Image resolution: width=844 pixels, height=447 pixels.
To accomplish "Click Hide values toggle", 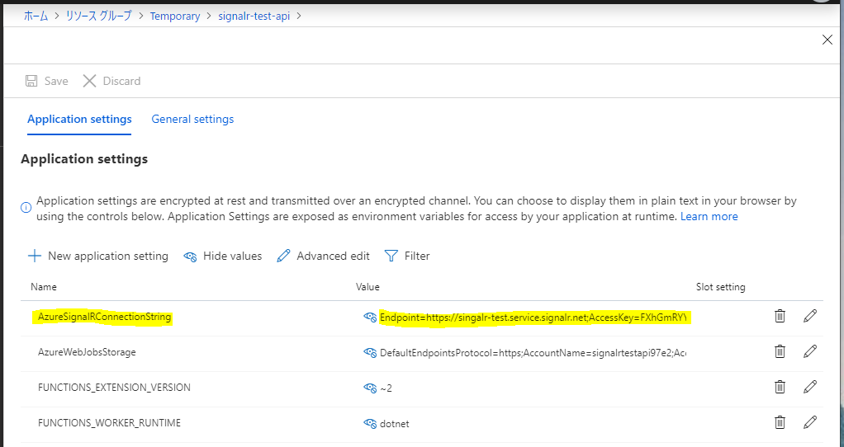I will 222,256.
